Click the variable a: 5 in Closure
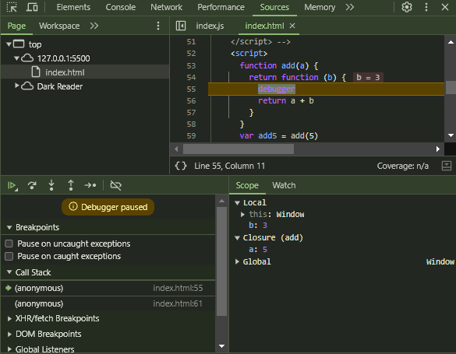456x354 pixels. (x=258, y=249)
